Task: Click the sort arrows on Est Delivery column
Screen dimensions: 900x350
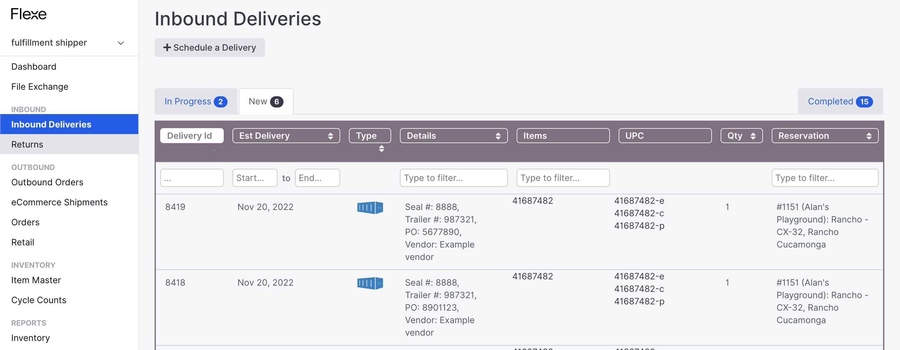Action: coord(330,136)
